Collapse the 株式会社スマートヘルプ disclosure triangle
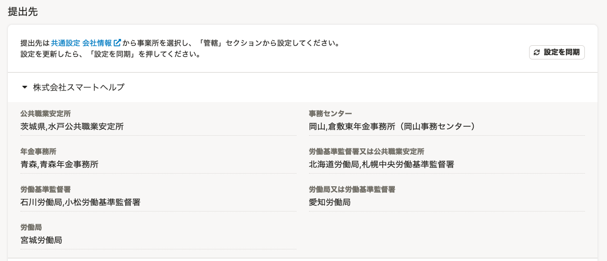This screenshot has width=607, height=261. click(25, 87)
